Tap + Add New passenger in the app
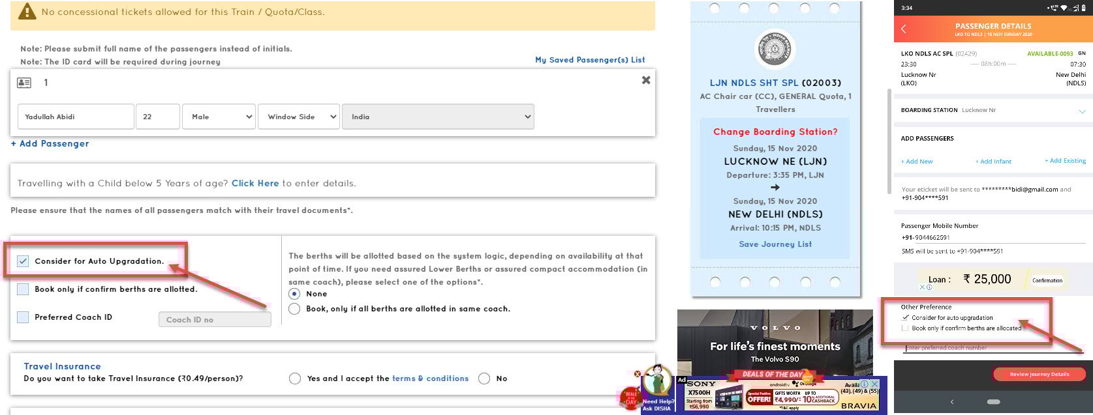1093x415 pixels. coord(917,162)
